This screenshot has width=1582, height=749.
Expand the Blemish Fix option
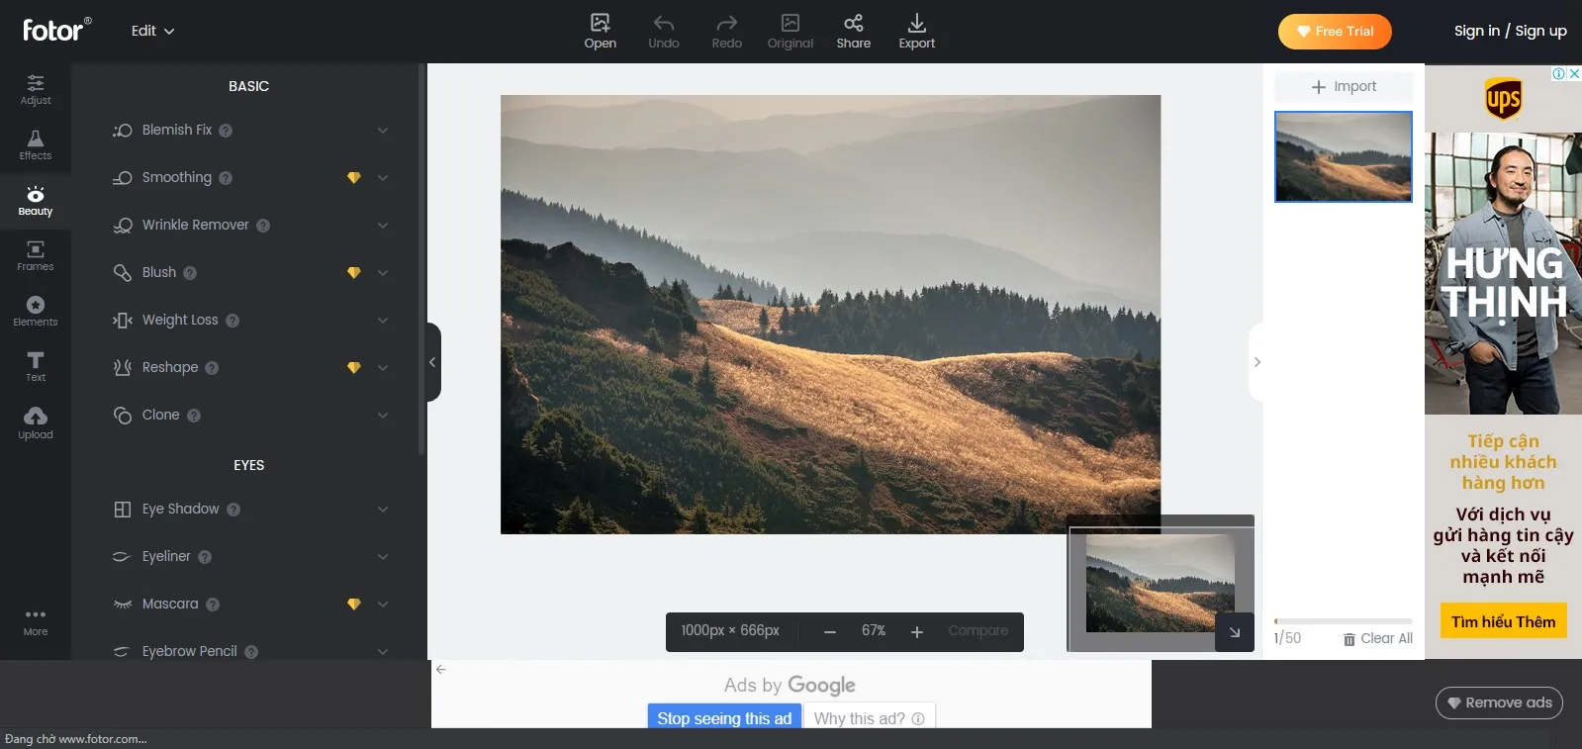click(x=382, y=131)
